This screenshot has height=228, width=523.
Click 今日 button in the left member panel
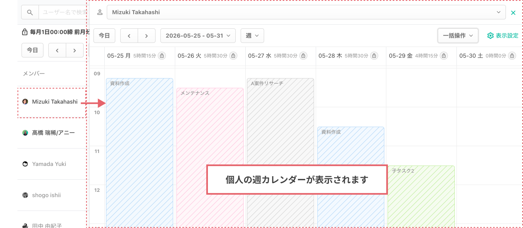click(32, 50)
